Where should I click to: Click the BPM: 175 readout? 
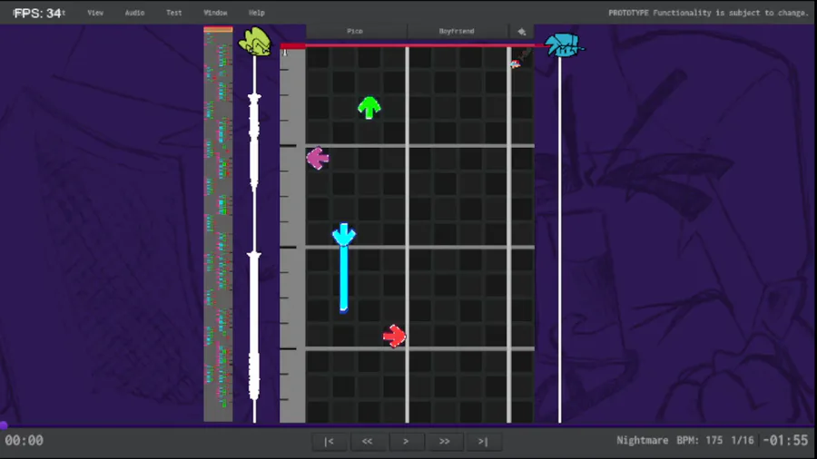coord(700,440)
